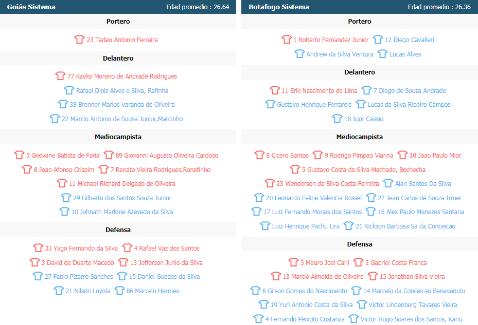Open Rickson Barbosa Sa da Conceicao link
The image size is (478, 325).
pyautogui.click(x=405, y=226)
